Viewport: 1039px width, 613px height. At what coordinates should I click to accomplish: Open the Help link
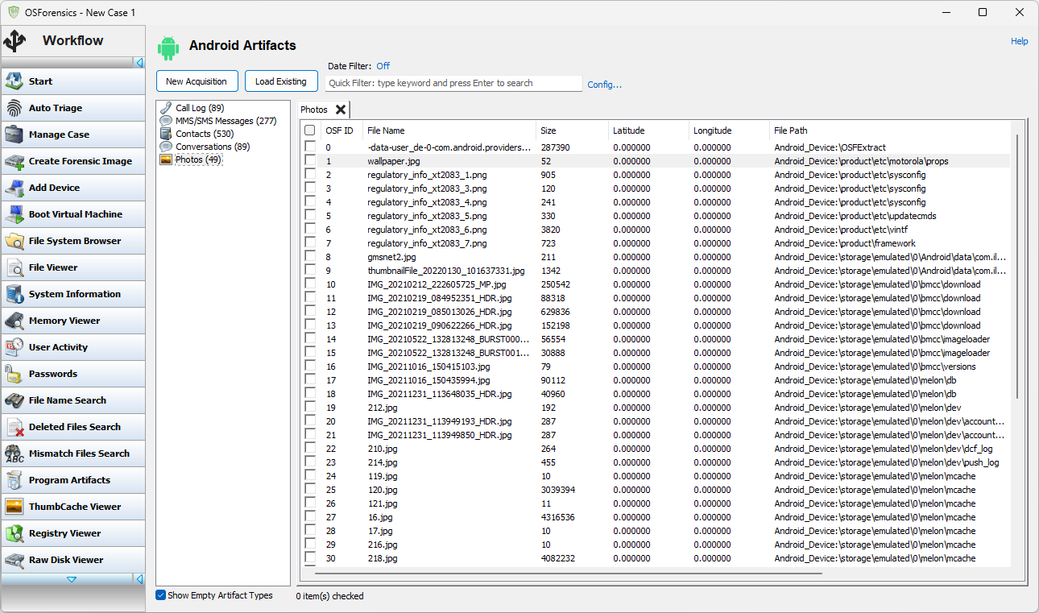pos(1019,41)
